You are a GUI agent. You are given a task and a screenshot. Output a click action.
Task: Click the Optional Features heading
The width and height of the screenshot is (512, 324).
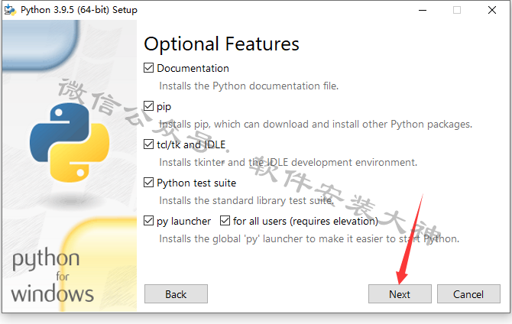222,45
